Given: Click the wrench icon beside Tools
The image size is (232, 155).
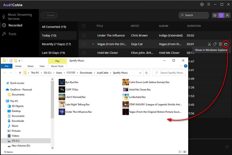Looking at the screenshot, I should pyautogui.click(x=4, y=34).
